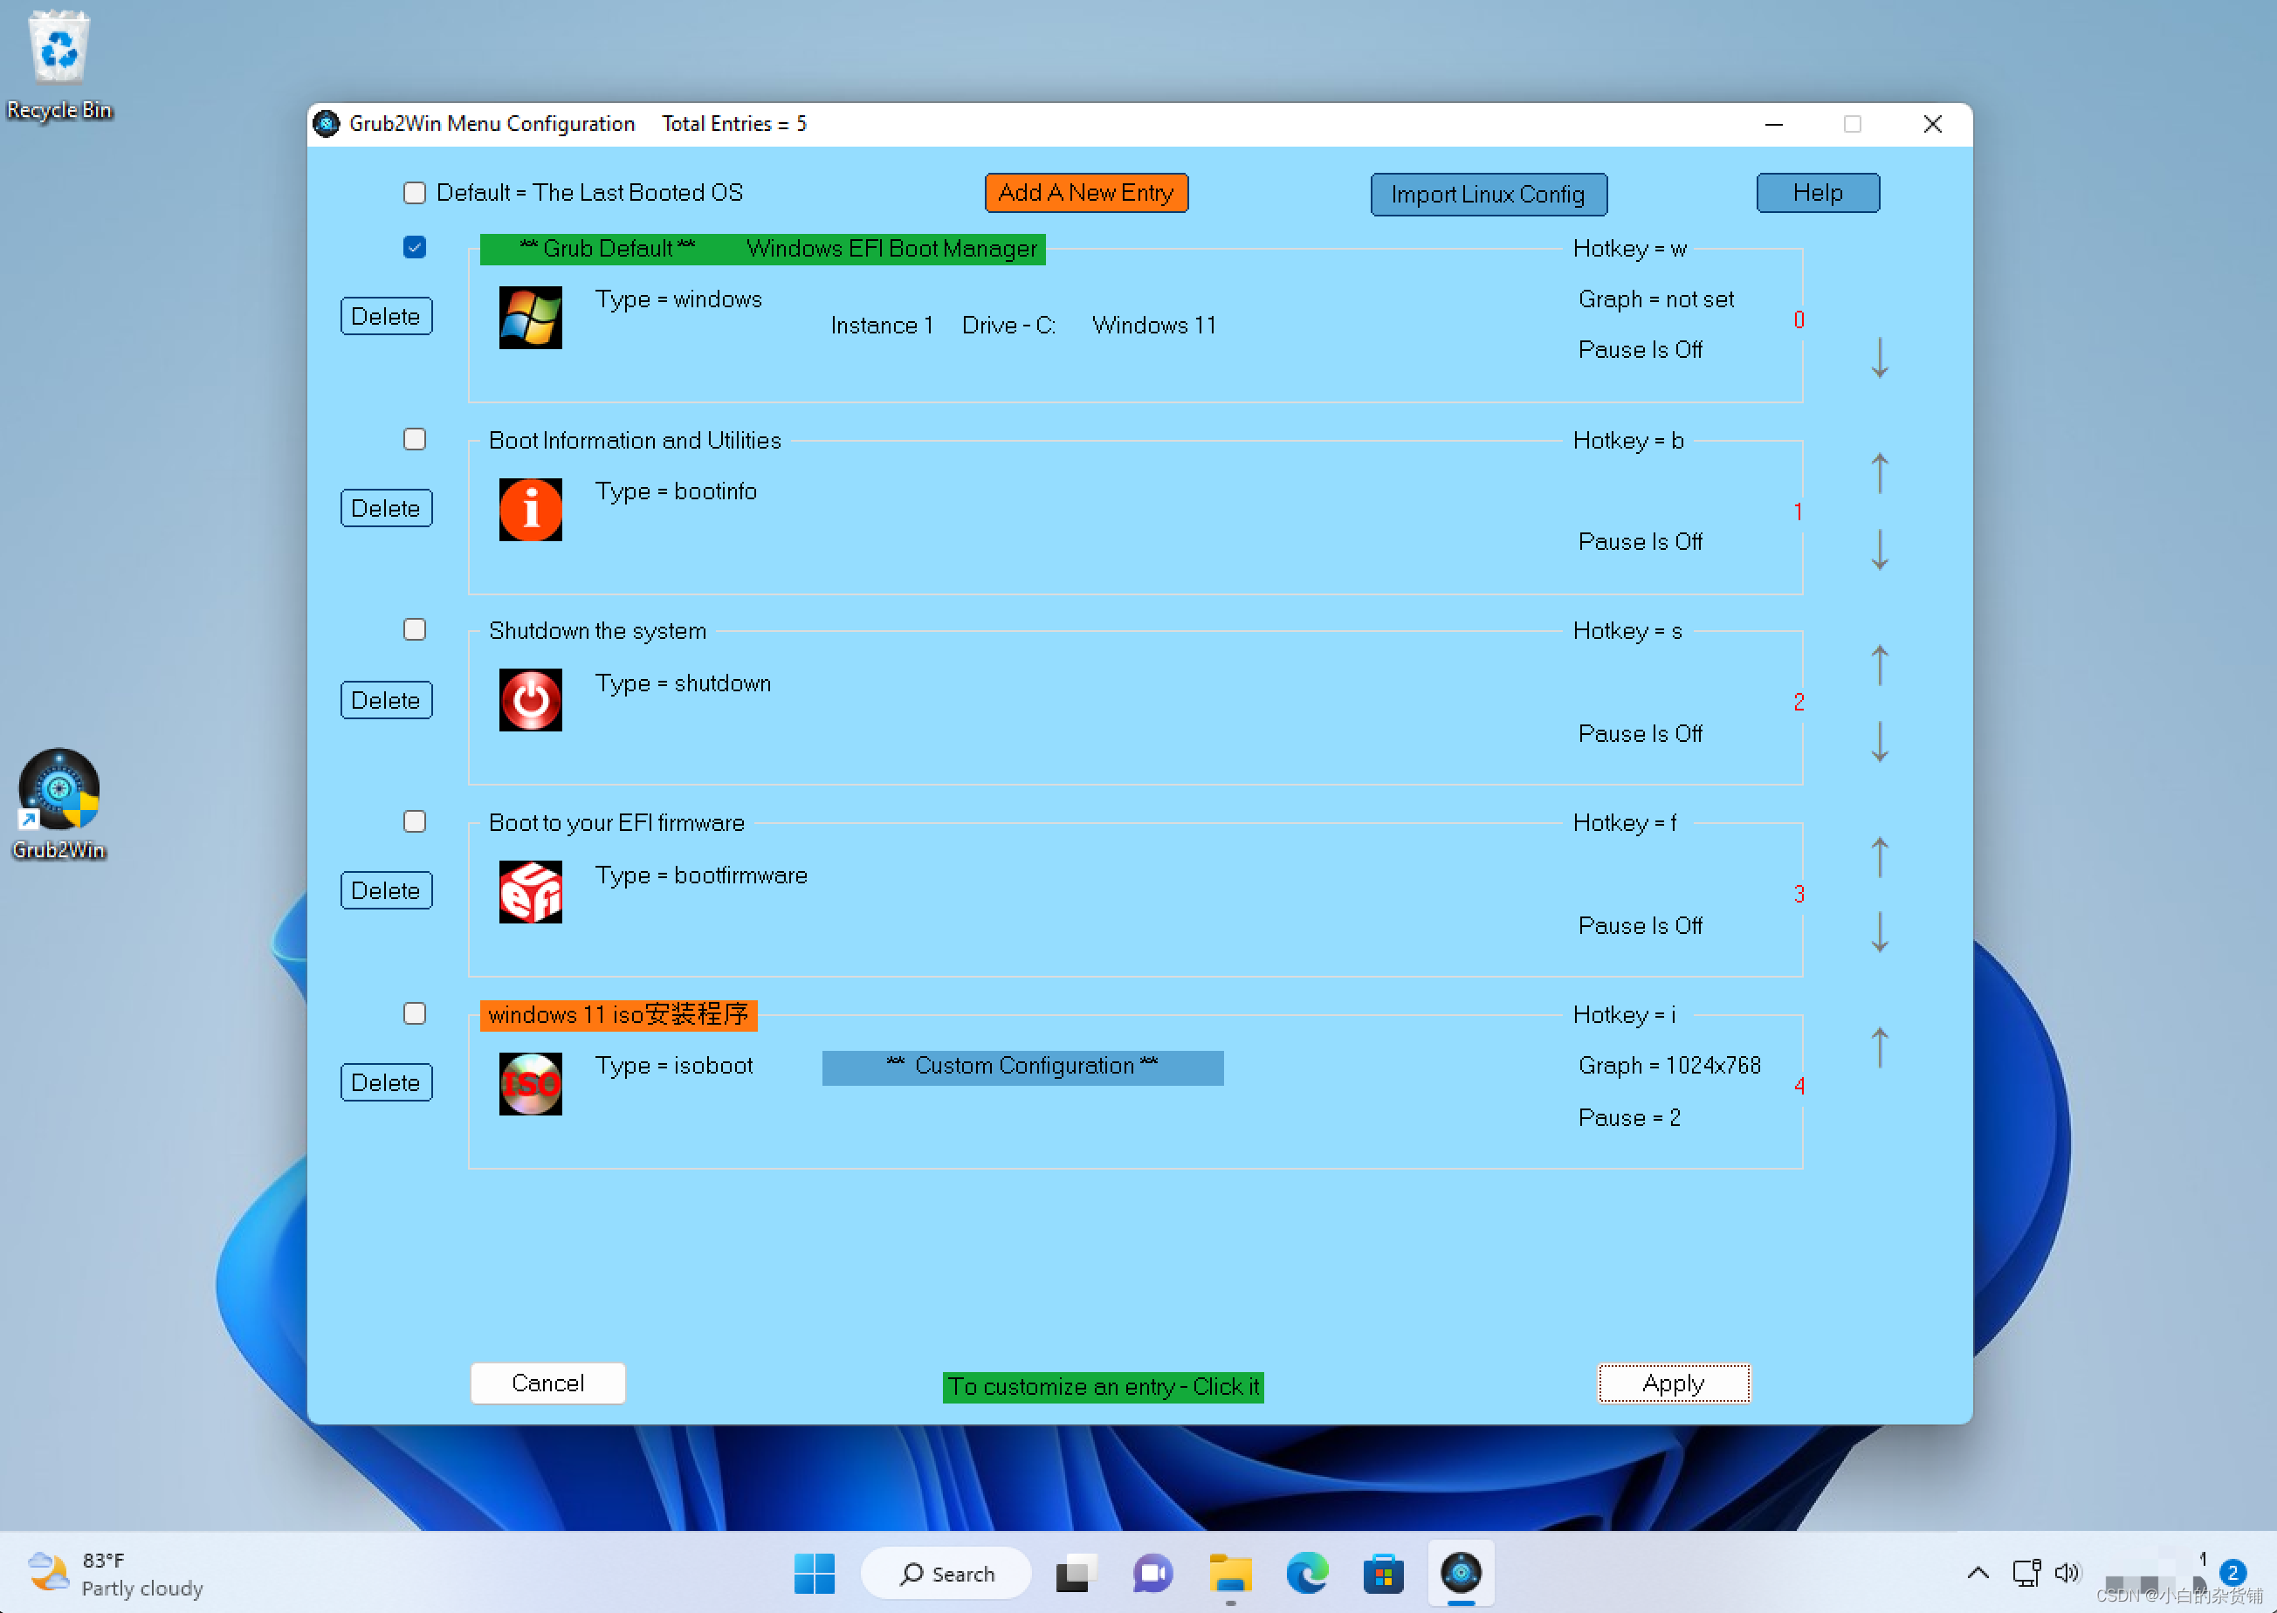Screen dimensions: 2277x1613
Task: Cancel the menu configuration changes
Action: (x=547, y=1383)
